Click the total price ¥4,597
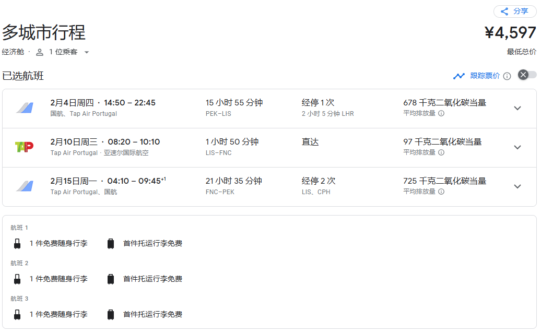 pyautogui.click(x=510, y=33)
